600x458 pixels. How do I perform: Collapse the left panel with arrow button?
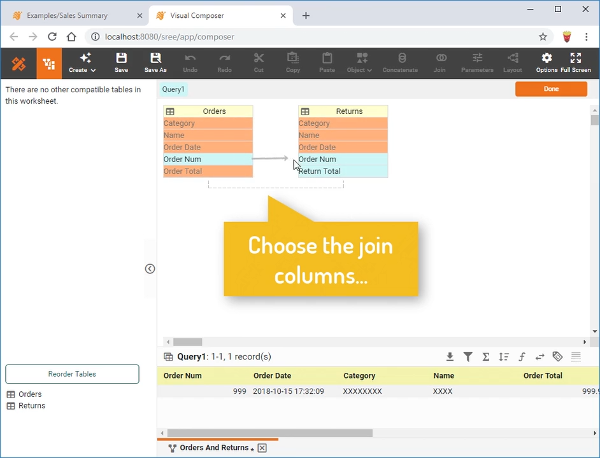click(150, 268)
